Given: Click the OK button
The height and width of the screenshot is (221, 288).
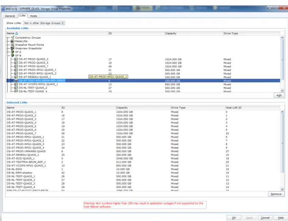Looking at the screenshot, I should (x=234, y=218).
